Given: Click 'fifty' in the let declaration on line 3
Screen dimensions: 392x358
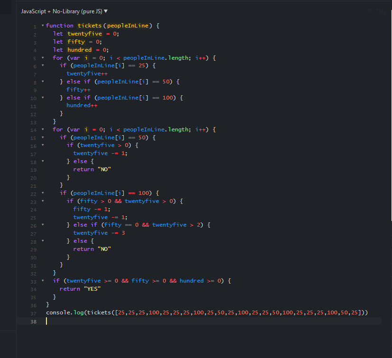Looking at the screenshot, I should point(76,42).
